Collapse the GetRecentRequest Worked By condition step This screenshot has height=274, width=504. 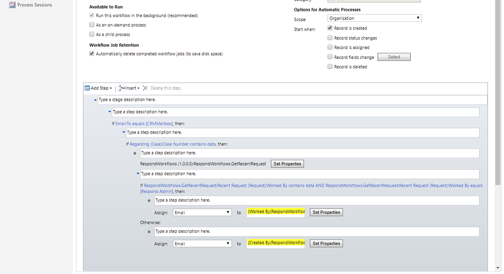coord(138,173)
